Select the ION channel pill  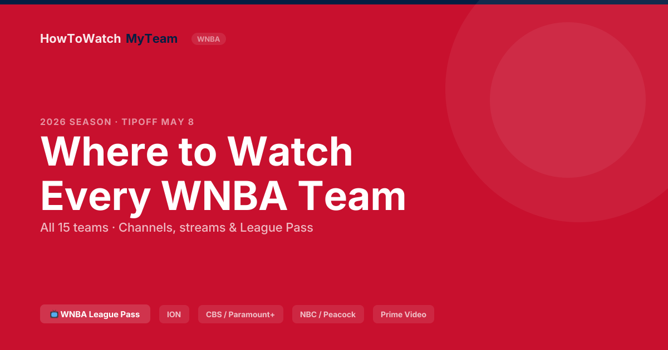pyautogui.click(x=174, y=314)
